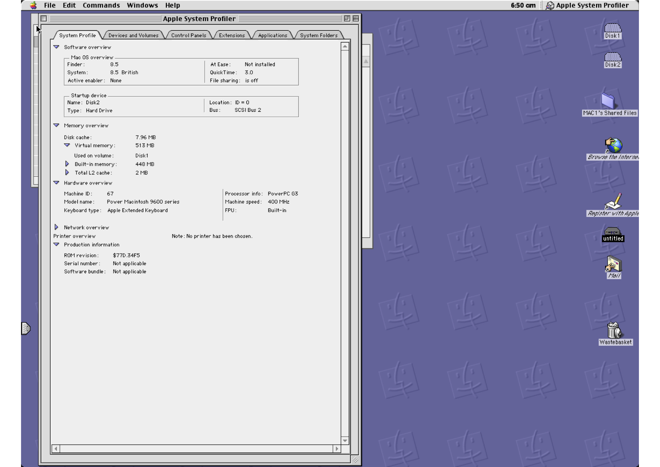Click the Printer overview label
The width and height of the screenshot is (660, 467).
74,236
